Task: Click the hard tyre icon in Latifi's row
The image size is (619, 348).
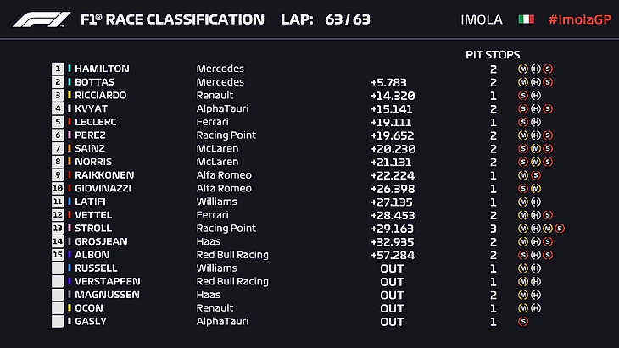Action: click(536, 202)
